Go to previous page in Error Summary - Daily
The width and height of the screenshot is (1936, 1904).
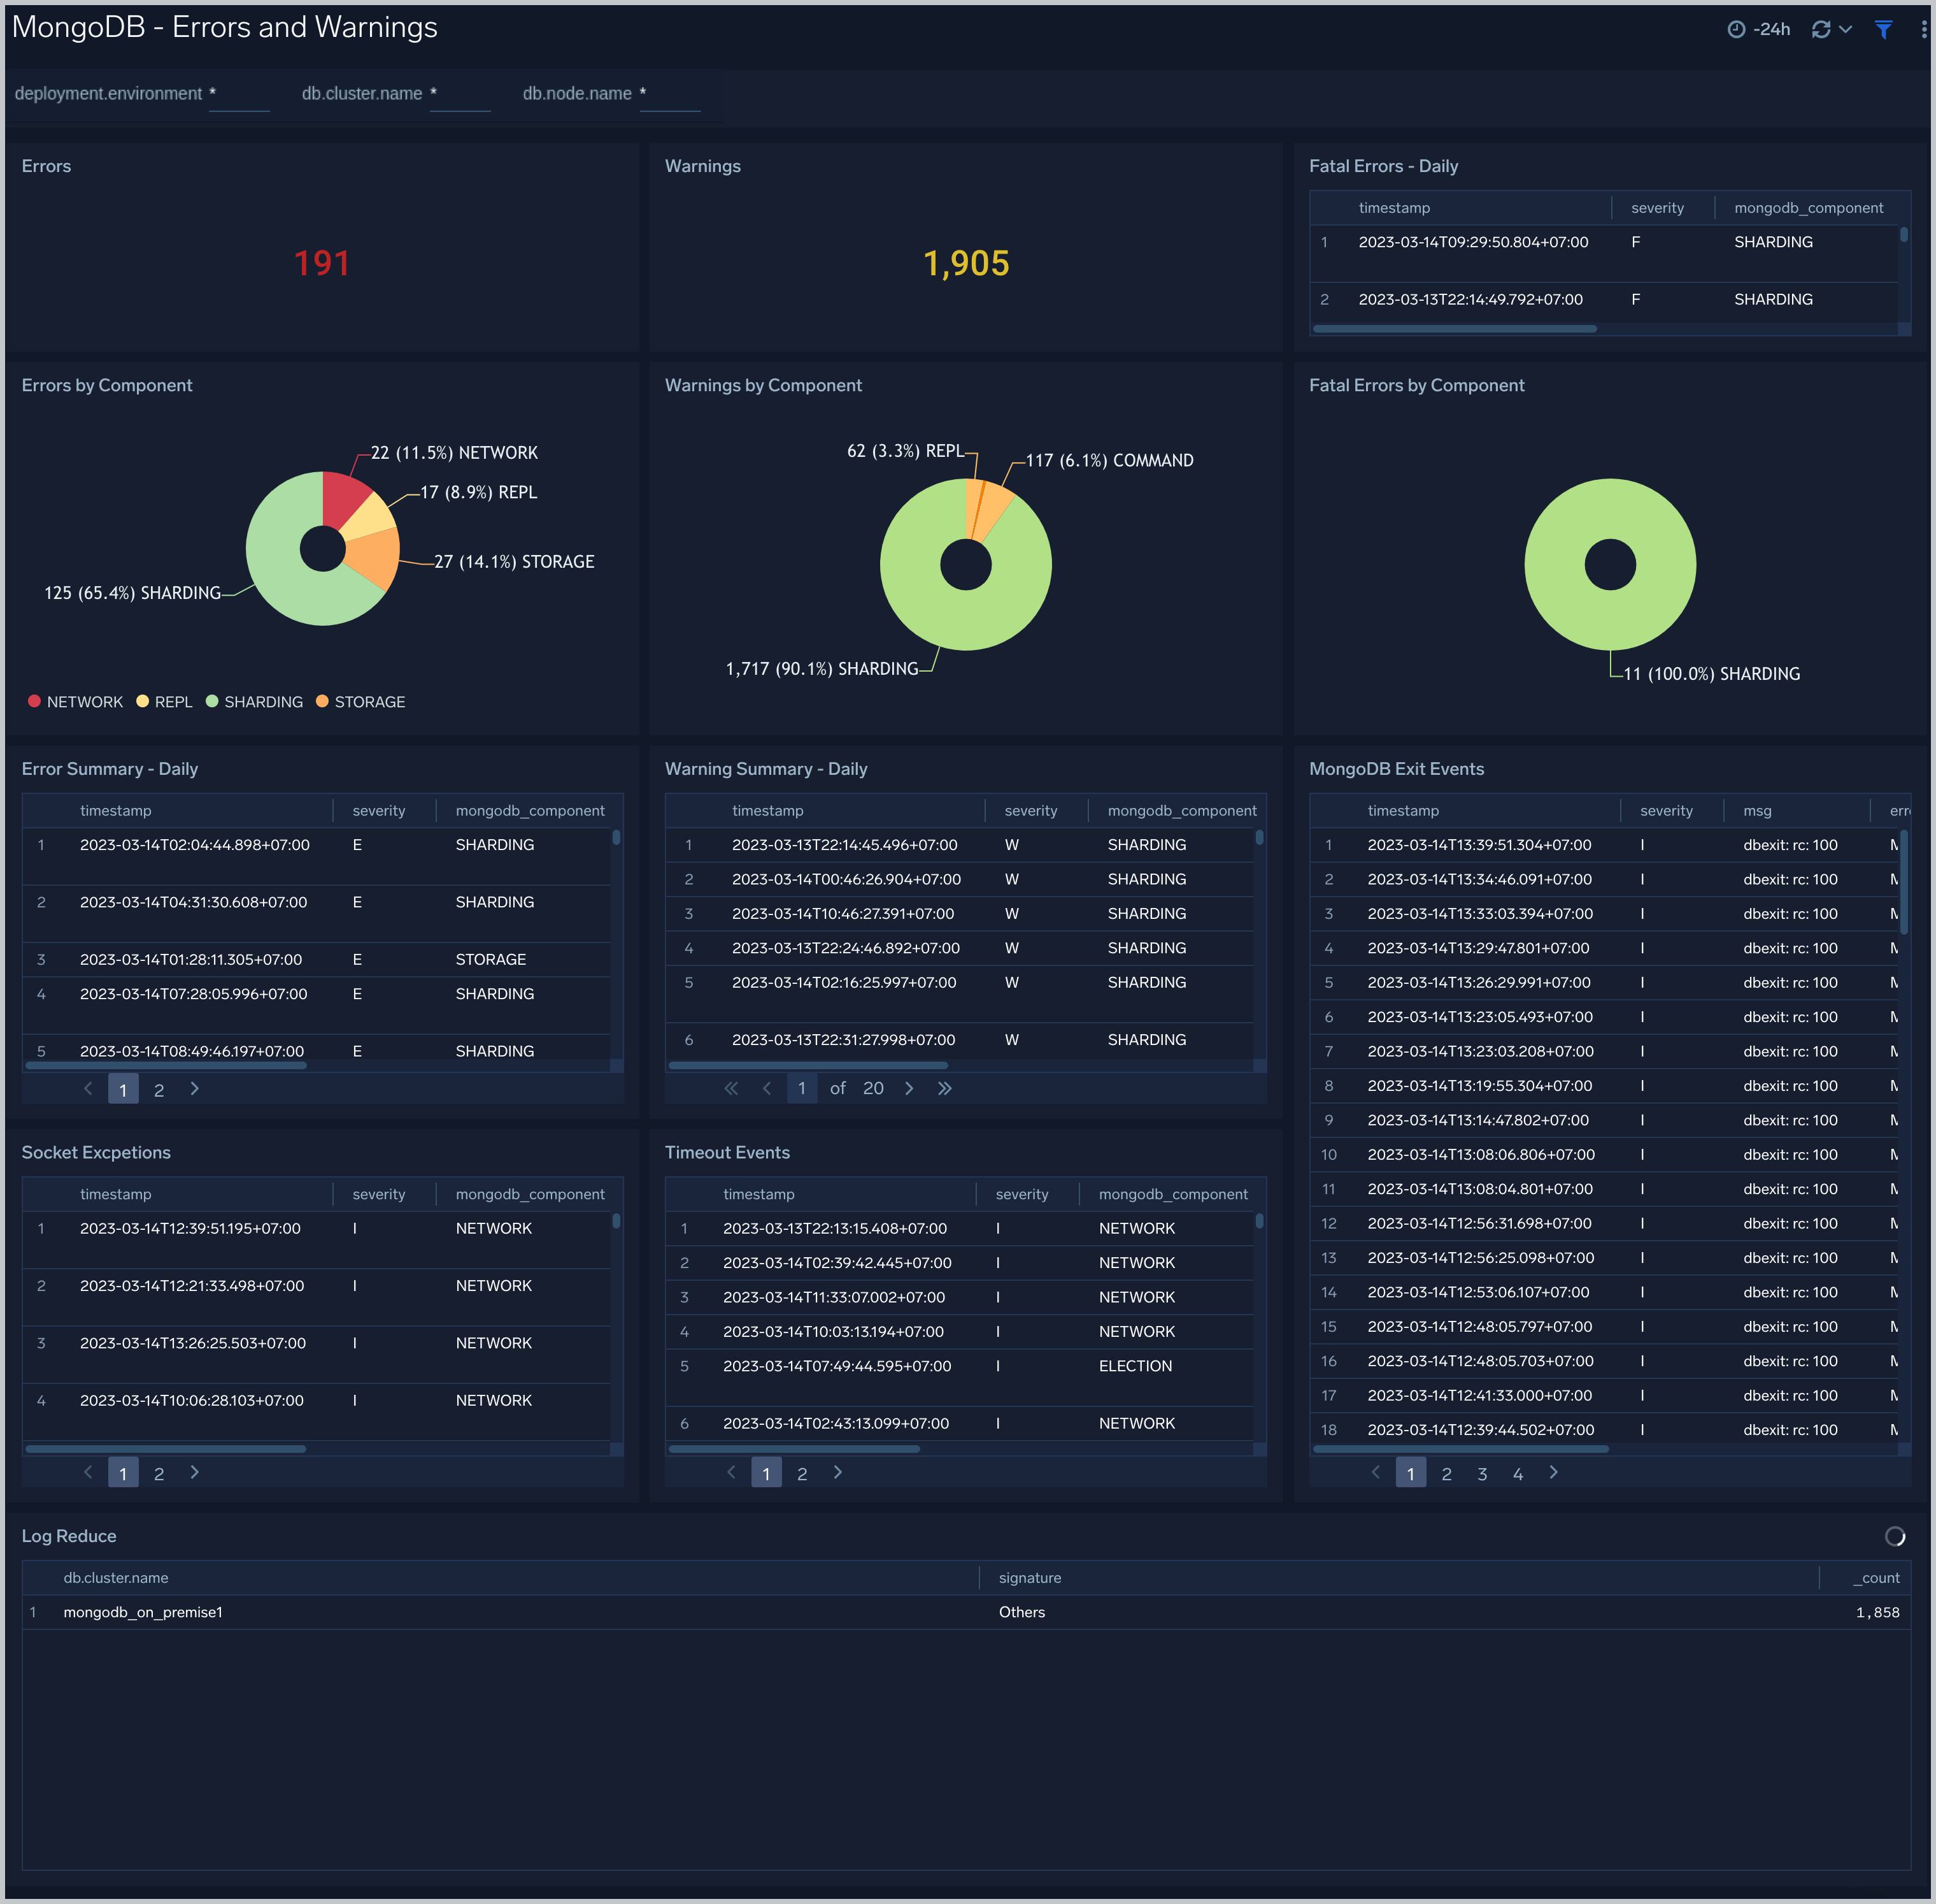click(x=88, y=1089)
